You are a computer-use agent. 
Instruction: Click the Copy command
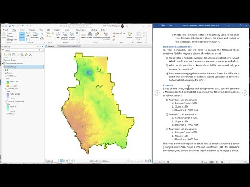[10, 36]
